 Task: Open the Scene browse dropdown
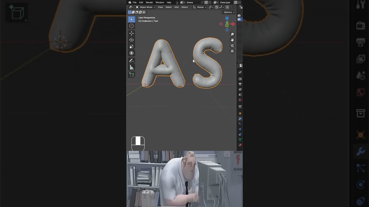coord(182,2)
